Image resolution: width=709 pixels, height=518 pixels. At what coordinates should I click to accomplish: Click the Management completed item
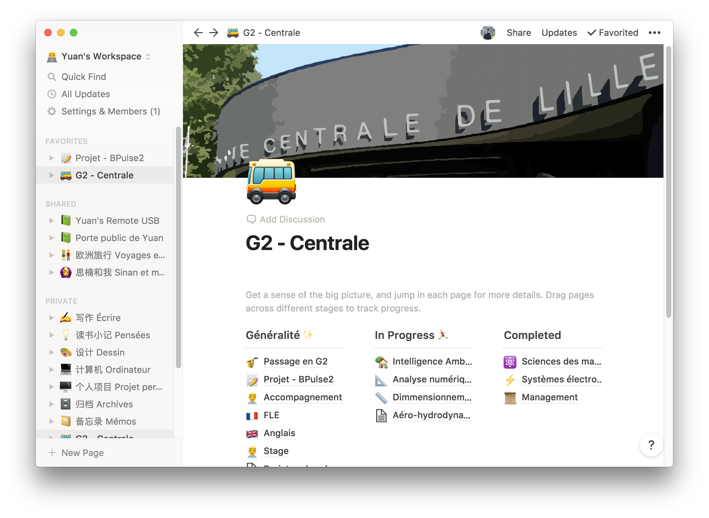pos(549,397)
